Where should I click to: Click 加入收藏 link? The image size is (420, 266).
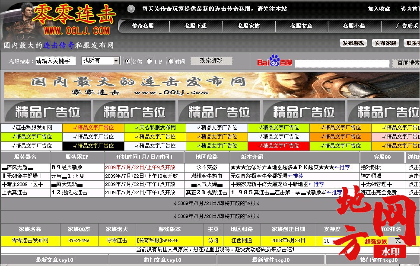click(x=379, y=9)
